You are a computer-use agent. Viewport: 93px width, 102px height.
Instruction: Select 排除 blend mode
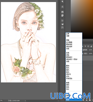coord(68,85)
